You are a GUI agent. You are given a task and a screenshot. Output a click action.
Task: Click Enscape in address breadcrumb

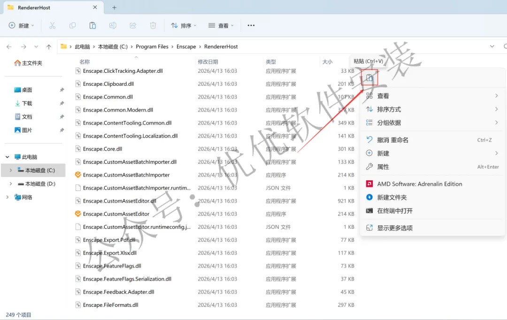(186, 47)
